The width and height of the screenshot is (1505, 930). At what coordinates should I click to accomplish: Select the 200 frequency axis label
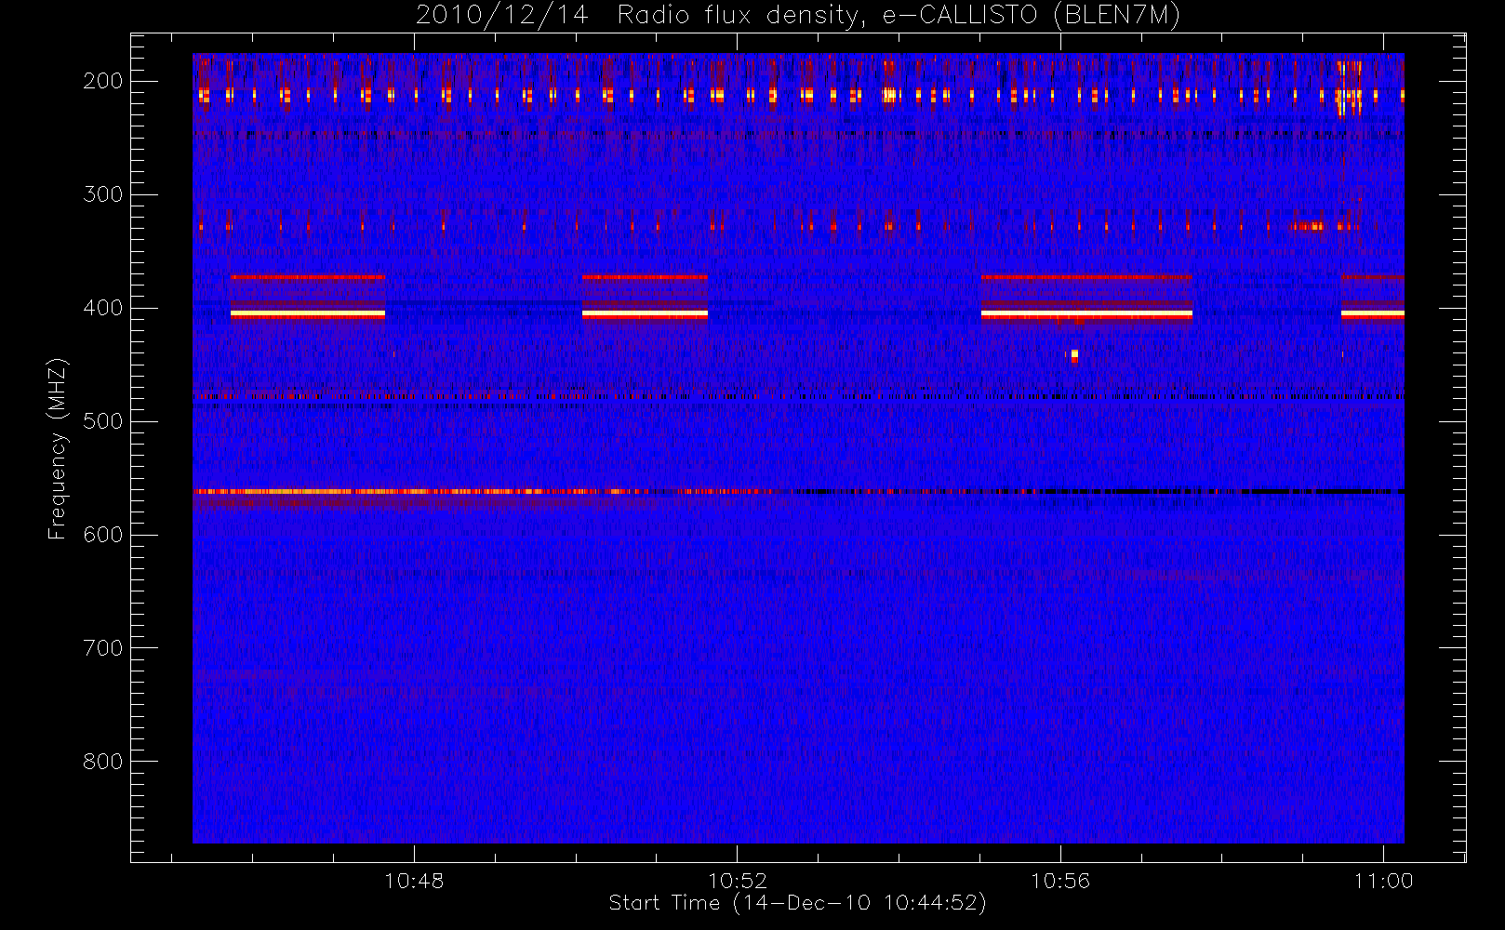tap(102, 81)
